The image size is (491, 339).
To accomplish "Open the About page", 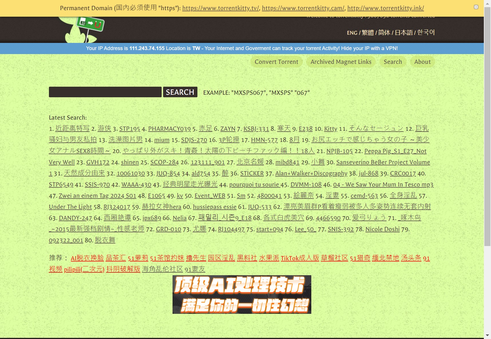I will pyautogui.click(x=422, y=62).
